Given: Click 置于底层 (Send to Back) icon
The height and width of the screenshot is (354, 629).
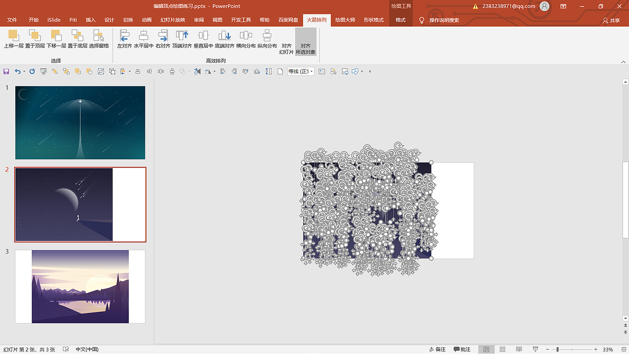Looking at the screenshot, I should (78, 35).
